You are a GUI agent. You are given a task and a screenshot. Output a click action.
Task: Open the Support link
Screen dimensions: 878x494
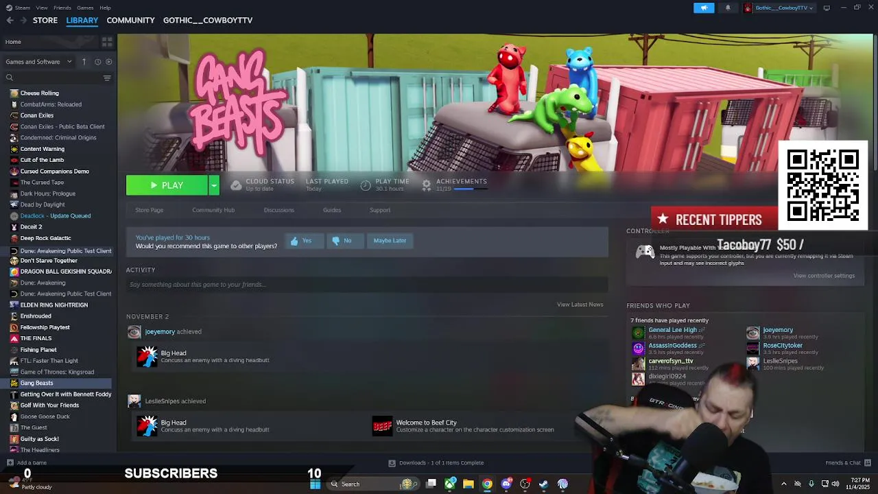pos(380,210)
